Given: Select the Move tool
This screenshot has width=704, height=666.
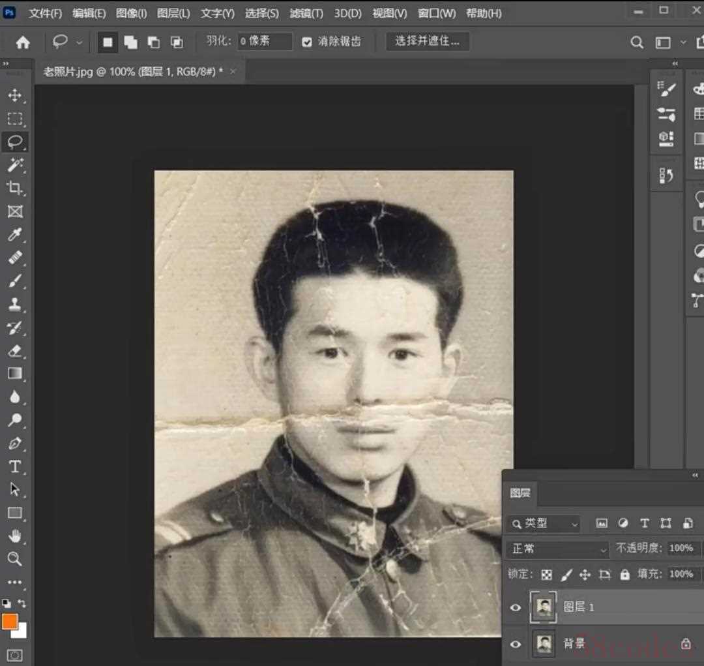Looking at the screenshot, I should [14, 96].
